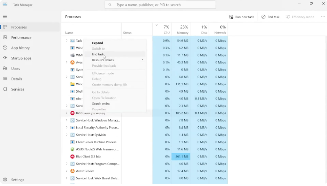Open the Users page in sidebar
327x186 pixels.
click(x=15, y=69)
